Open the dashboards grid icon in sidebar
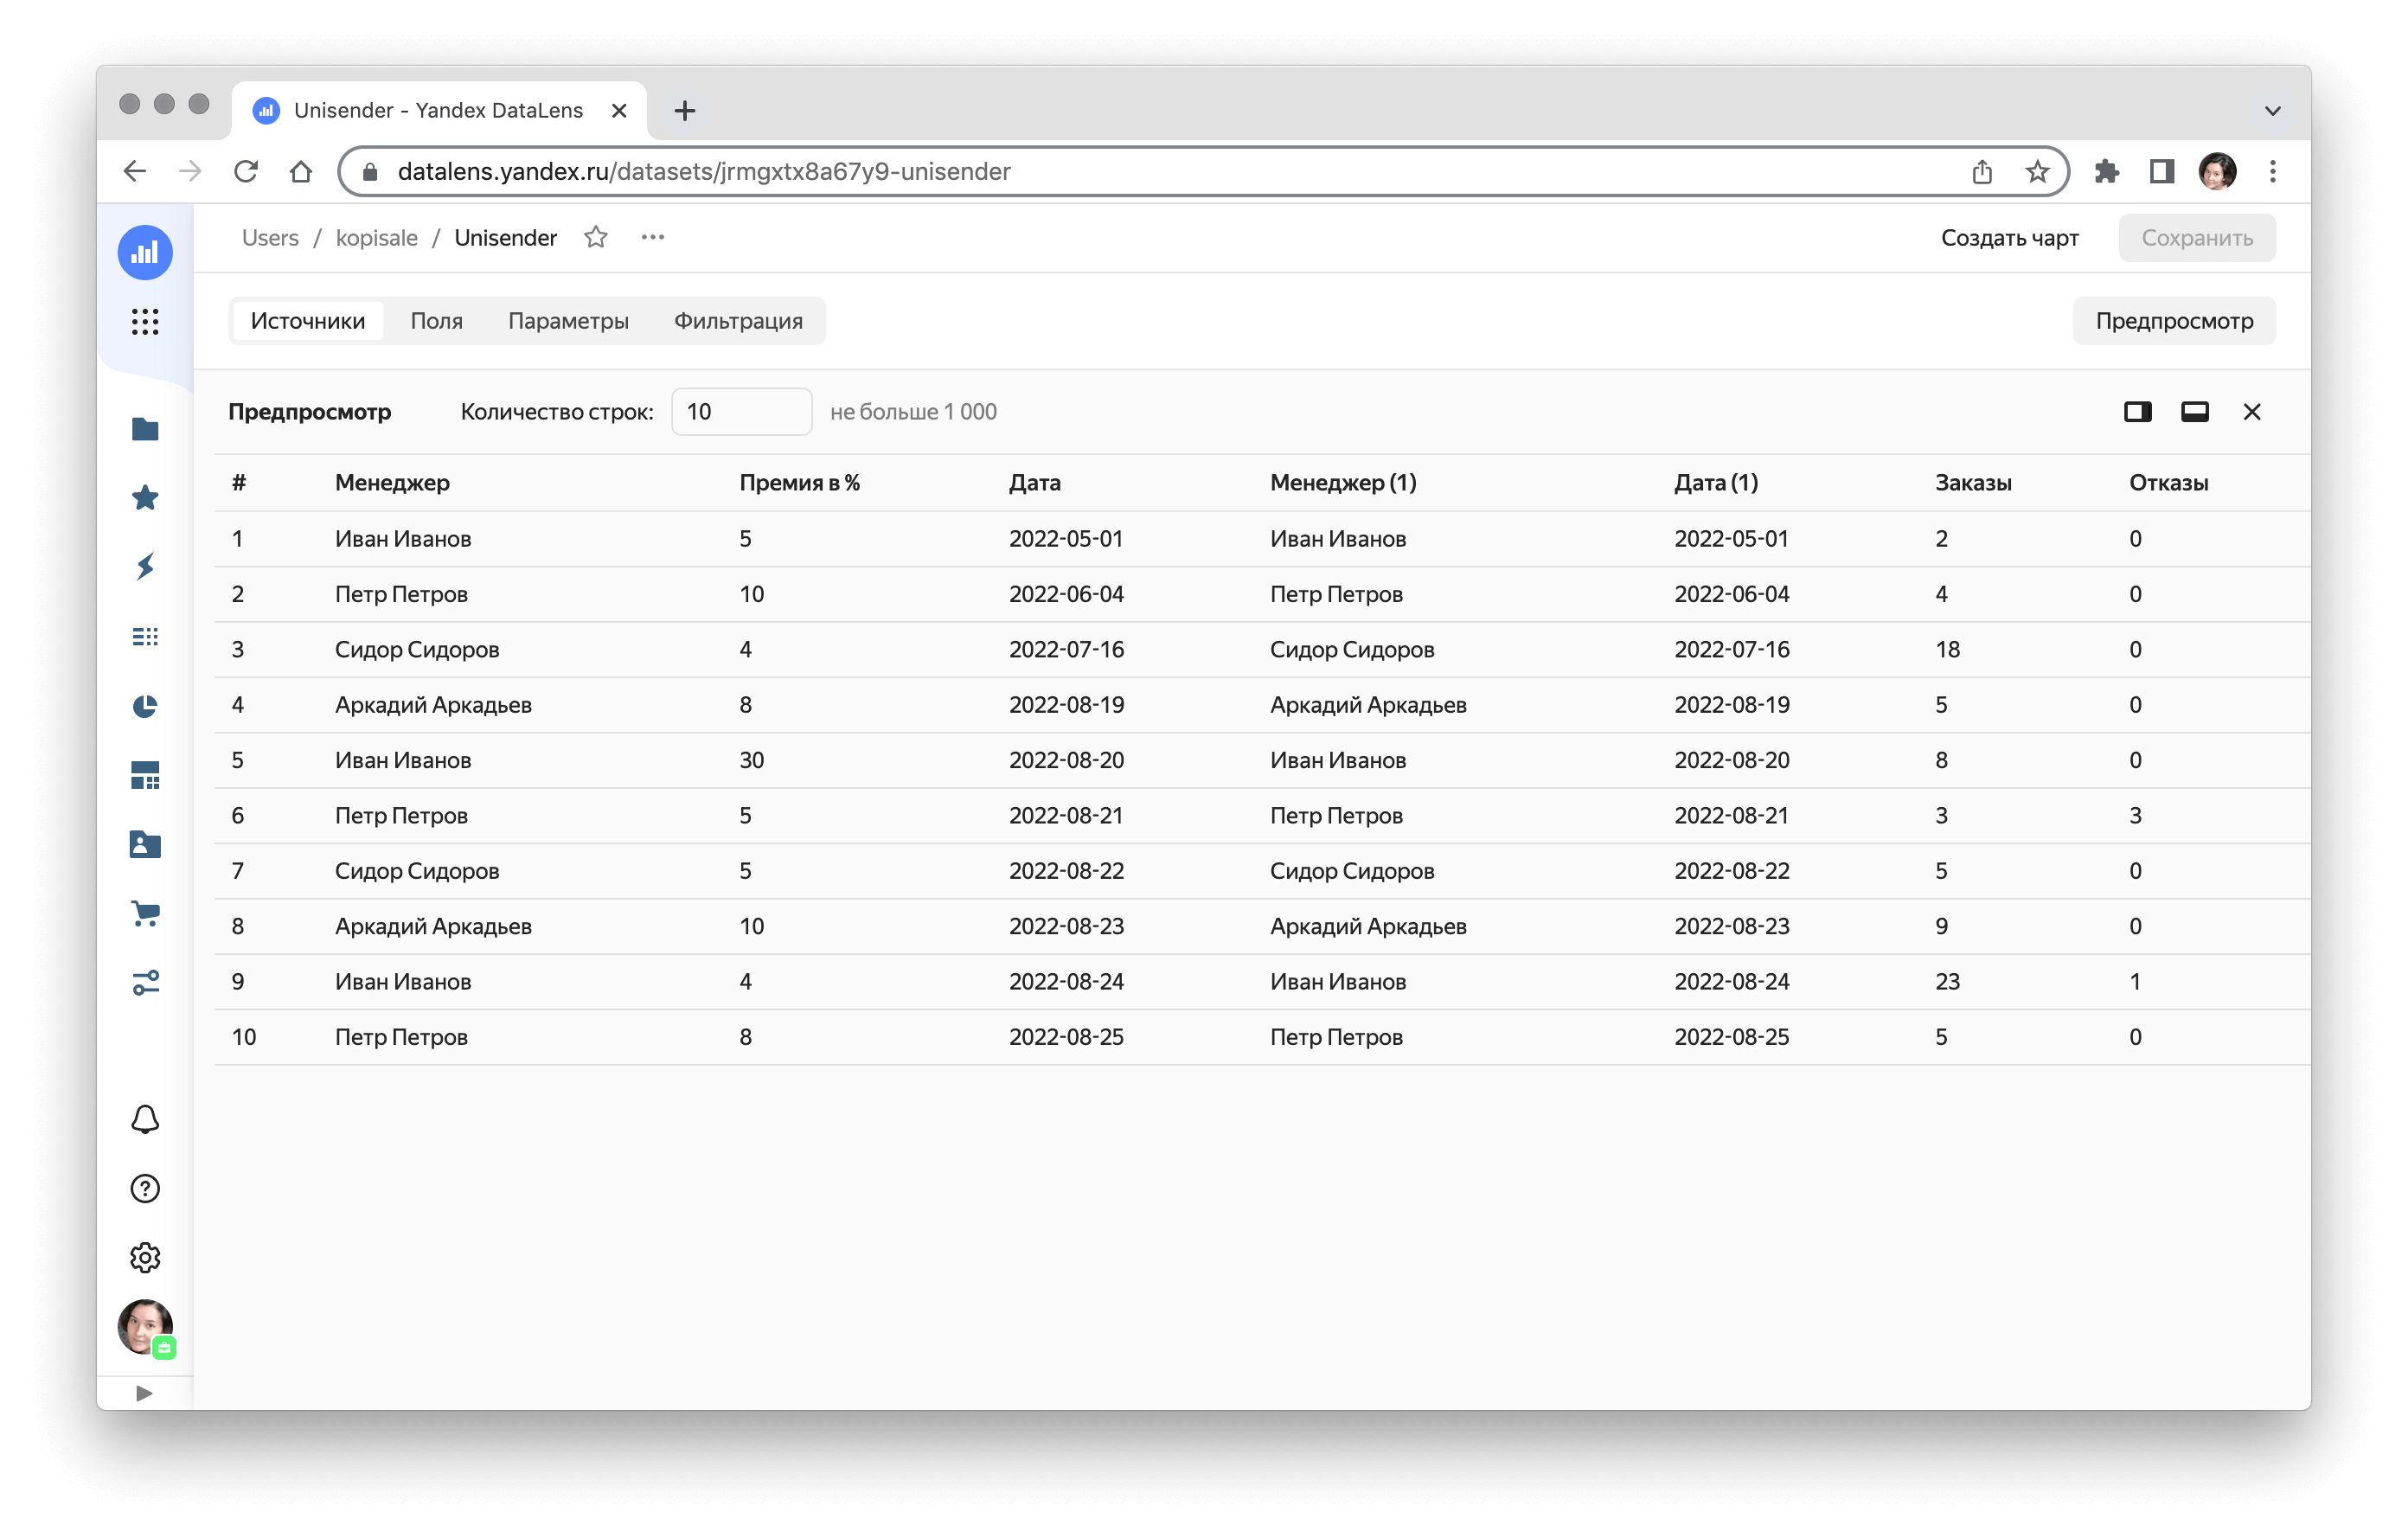The height and width of the screenshot is (1538, 2408). point(145,775)
